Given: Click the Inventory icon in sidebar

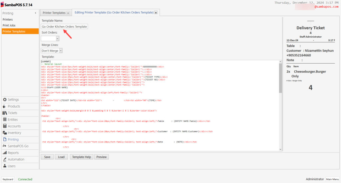Looking at the screenshot, I should pos(5,132).
